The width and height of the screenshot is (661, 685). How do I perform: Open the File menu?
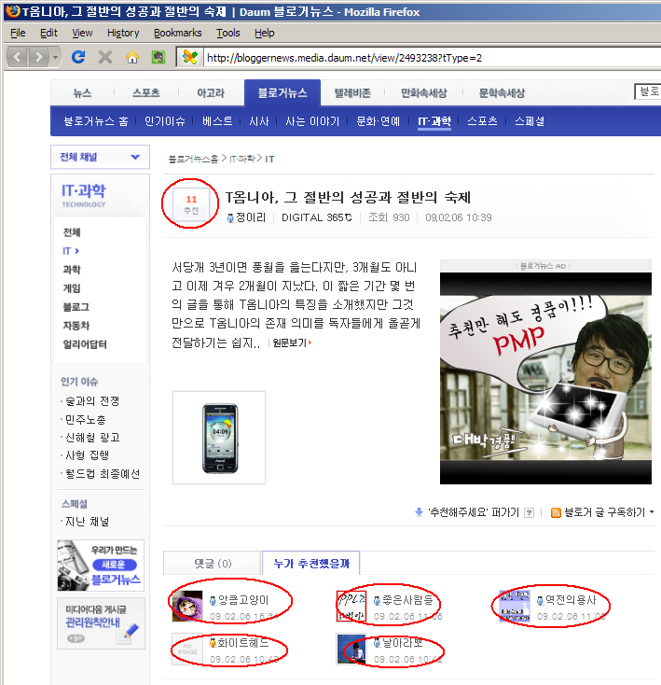[18, 33]
